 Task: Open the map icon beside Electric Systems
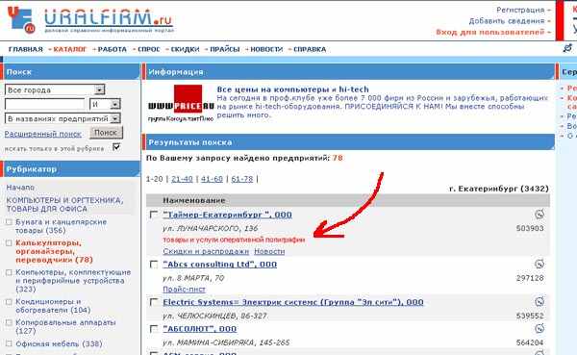coord(539,301)
